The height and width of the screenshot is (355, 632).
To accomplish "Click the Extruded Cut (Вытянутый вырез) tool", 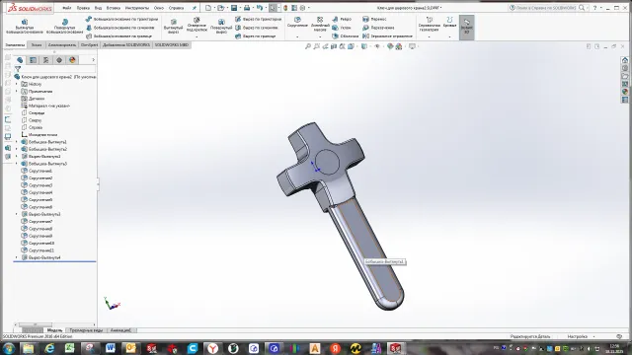I will pyautogui.click(x=174, y=27).
